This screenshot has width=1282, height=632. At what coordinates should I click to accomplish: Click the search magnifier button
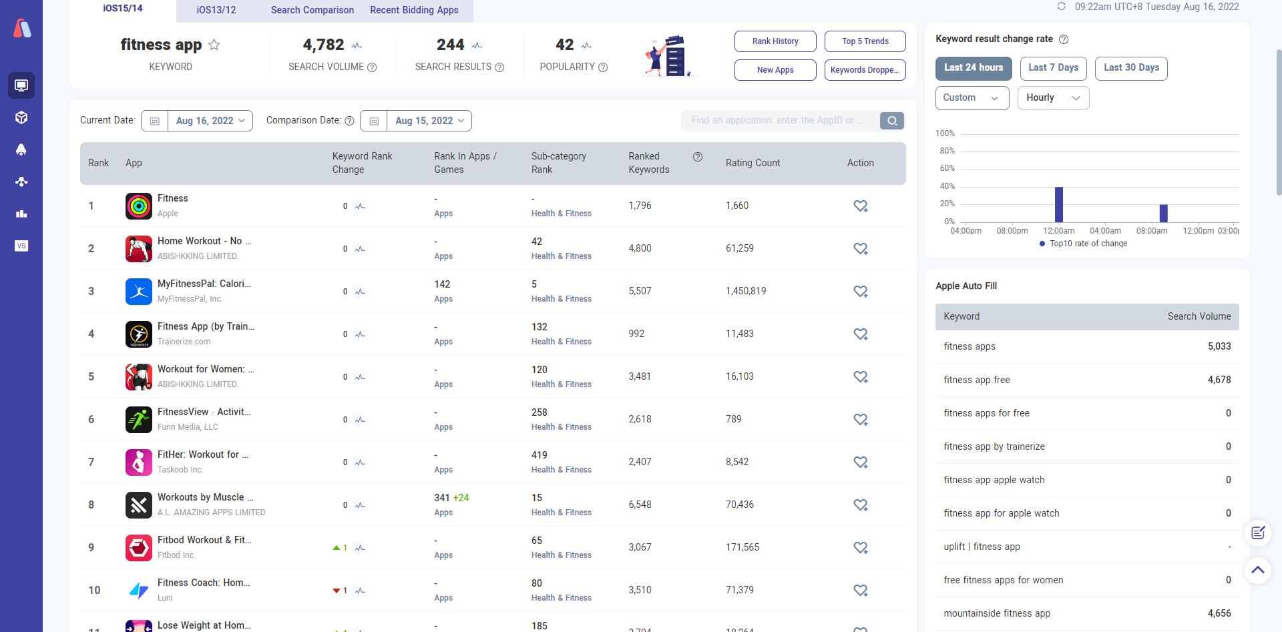892,121
